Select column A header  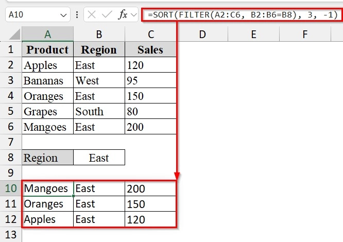[47, 34]
